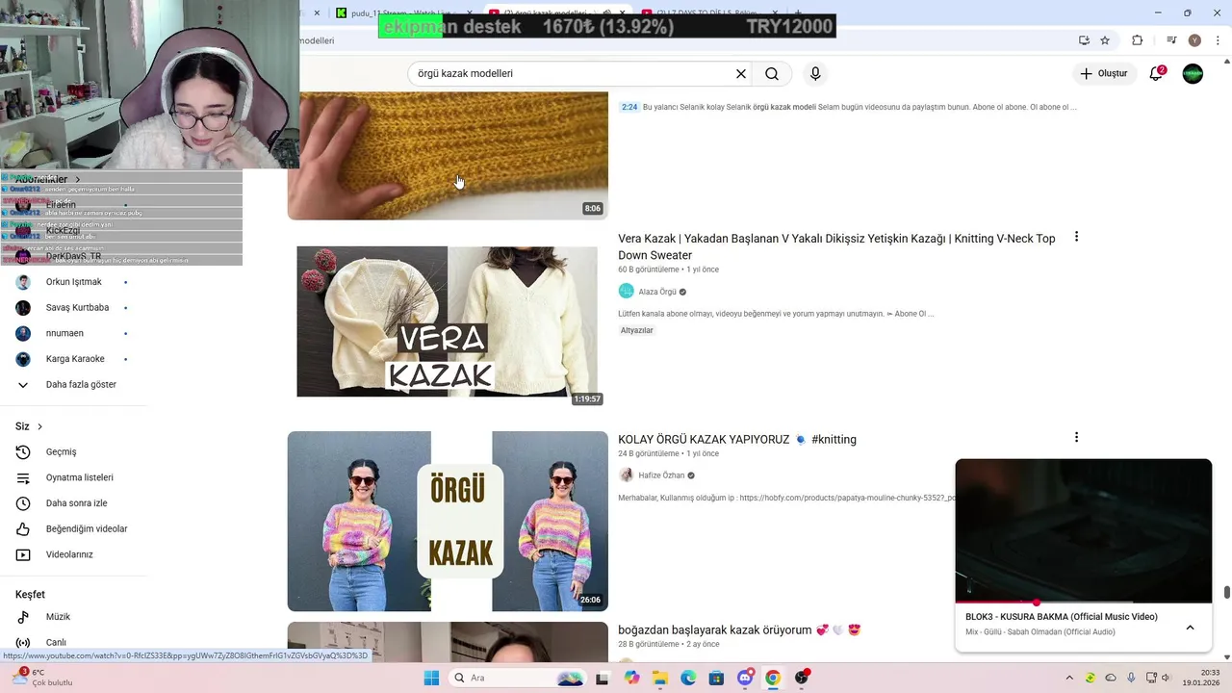Viewport: 1232px width, 693px height.
Task: Open boğazdan başlayarak kazak örüyorum title
Action: point(739,629)
